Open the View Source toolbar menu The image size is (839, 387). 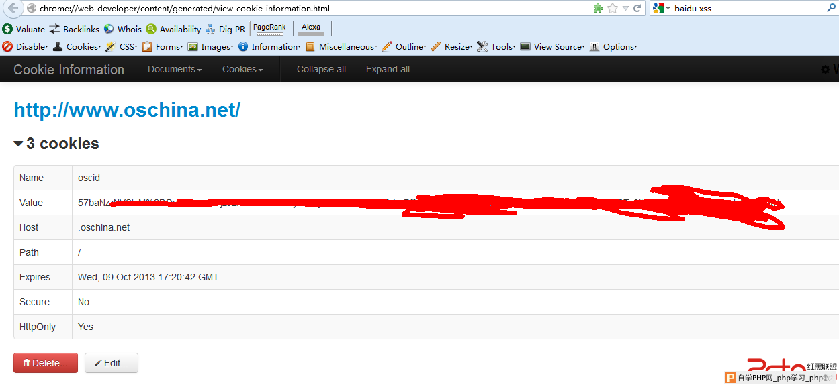[x=553, y=46]
